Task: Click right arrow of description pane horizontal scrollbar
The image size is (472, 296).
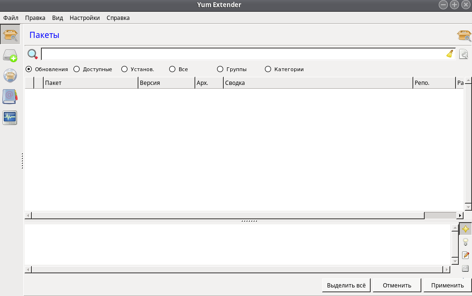Action: (x=446, y=269)
